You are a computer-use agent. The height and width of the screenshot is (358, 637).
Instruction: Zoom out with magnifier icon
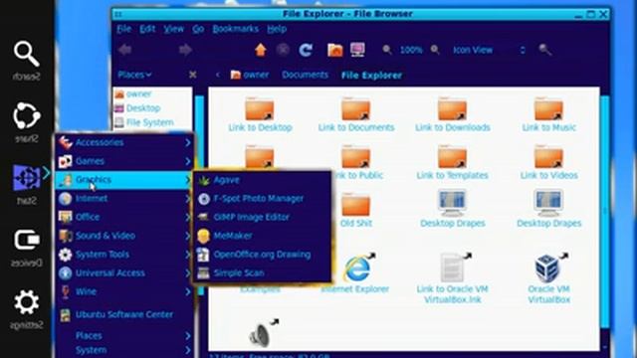click(387, 50)
